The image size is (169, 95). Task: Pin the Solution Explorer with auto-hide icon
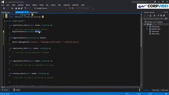(165, 12)
